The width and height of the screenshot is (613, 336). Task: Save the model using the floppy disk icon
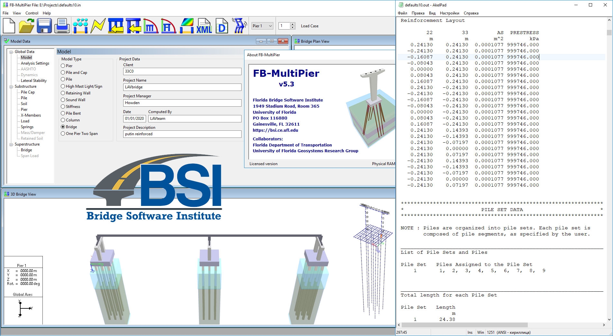(x=44, y=26)
